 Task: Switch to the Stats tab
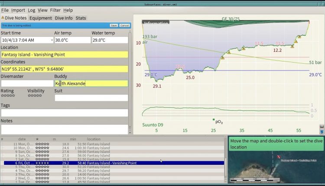(x=81, y=18)
